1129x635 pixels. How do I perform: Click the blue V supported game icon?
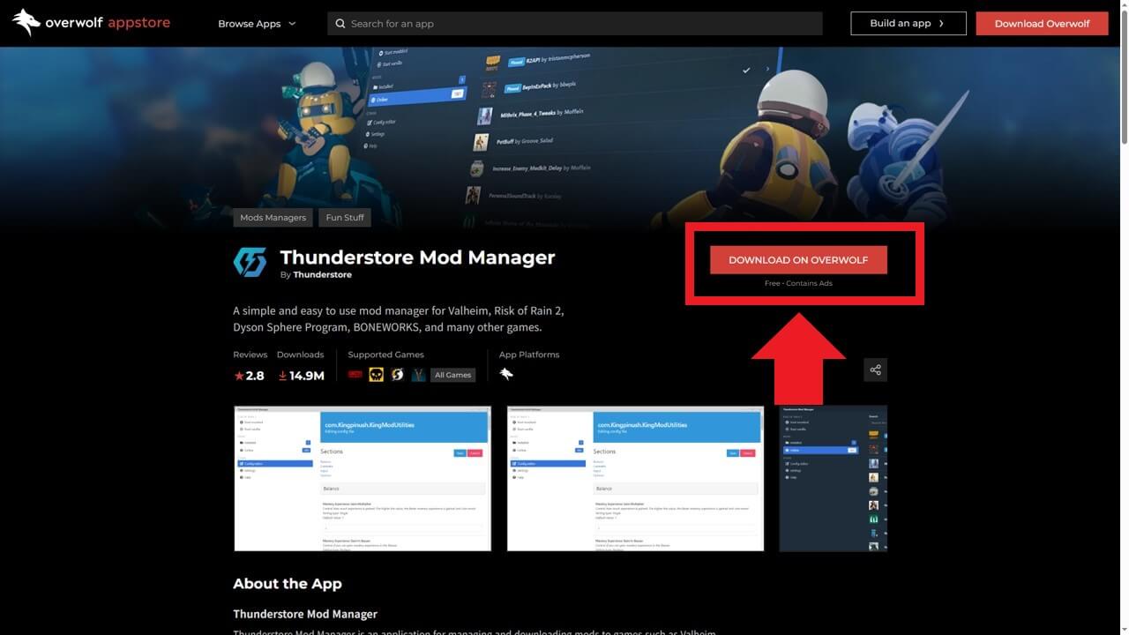point(419,375)
